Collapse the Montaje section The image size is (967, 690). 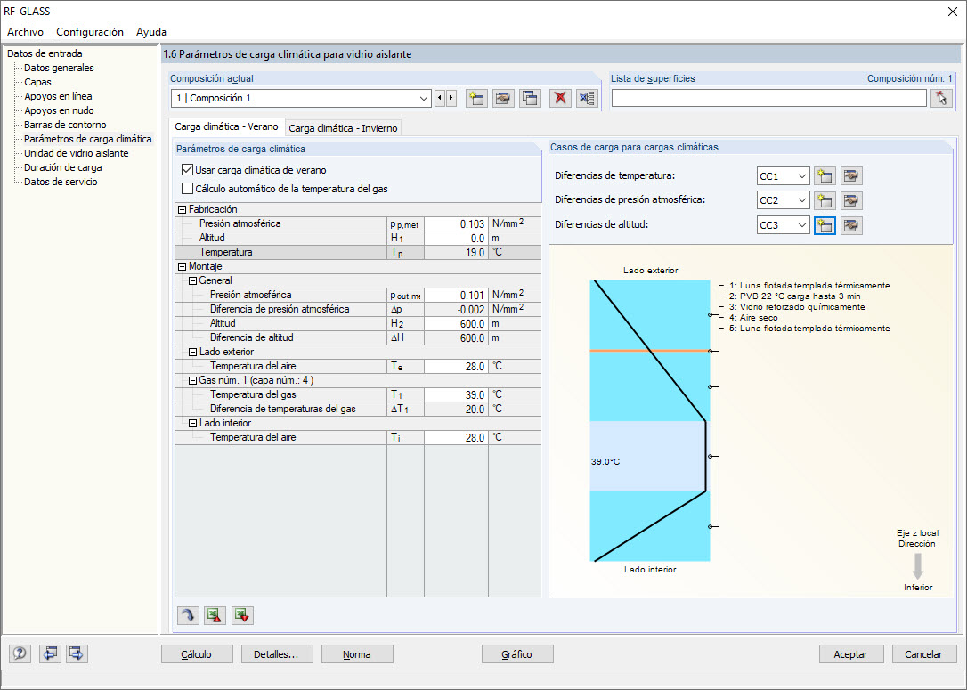click(182, 266)
